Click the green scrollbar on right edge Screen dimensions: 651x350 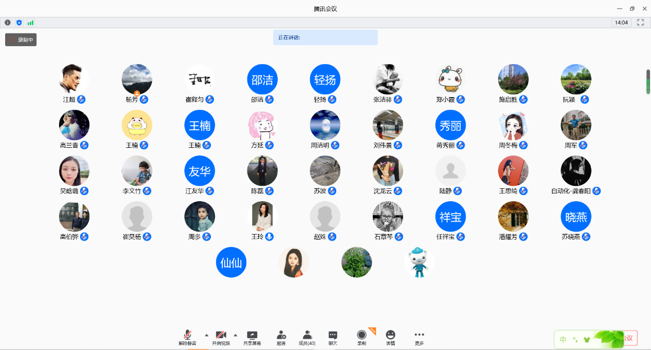click(648, 82)
